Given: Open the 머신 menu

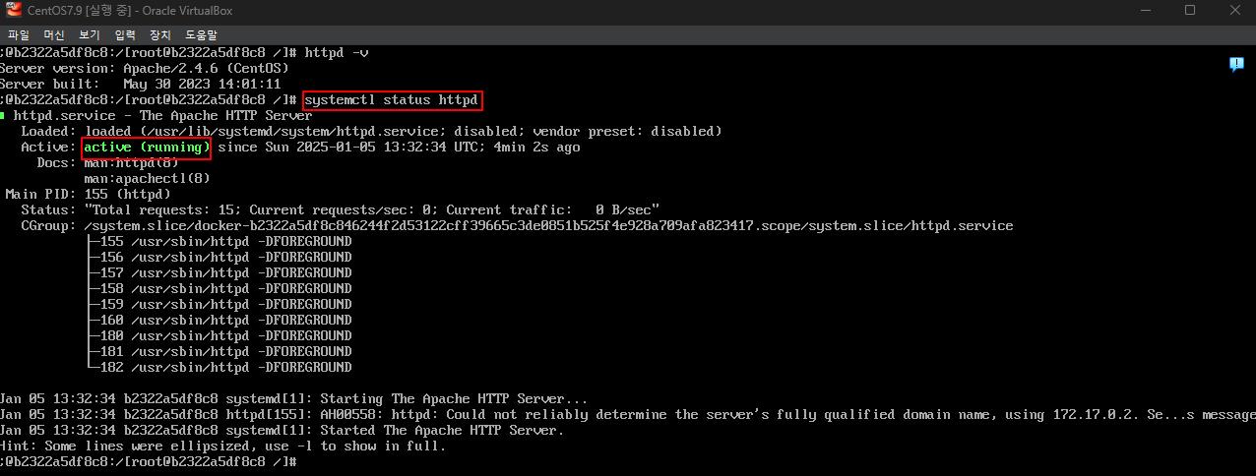Looking at the screenshot, I should pyautogui.click(x=54, y=34).
